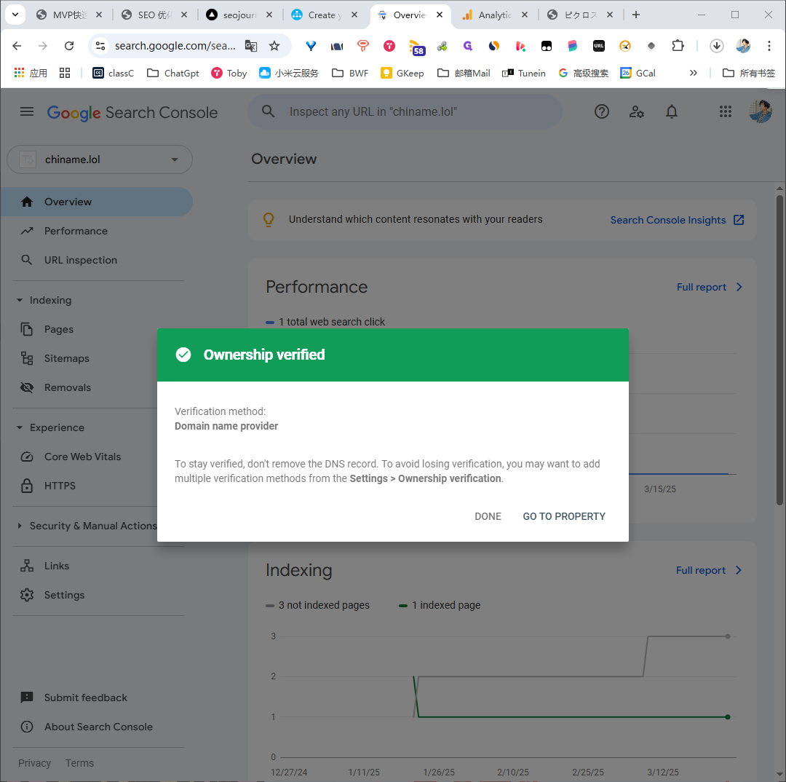Open the tab search dropdown
The width and height of the screenshot is (786, 782).
pyautogui.click(x=15, y=15)
